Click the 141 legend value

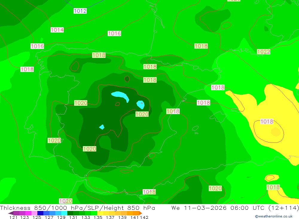[135, 217]
